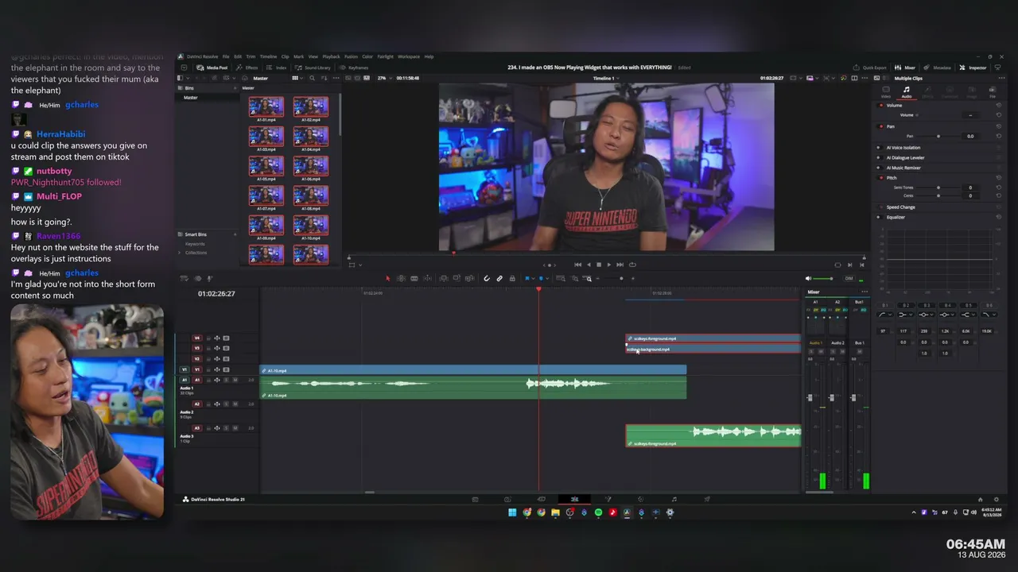This screenshot has width=1018, height=572.
Task: Reset the Pan section with its reset arrow
Action: (x=998, y=126)
